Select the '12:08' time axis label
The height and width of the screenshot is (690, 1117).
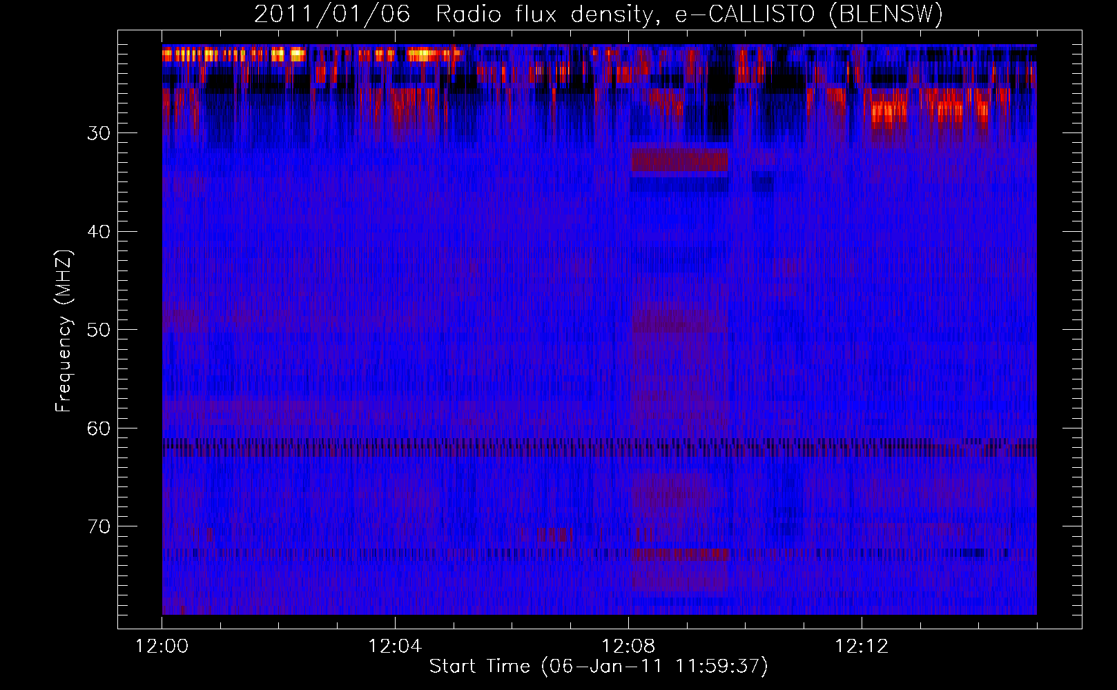click(628, 647)
